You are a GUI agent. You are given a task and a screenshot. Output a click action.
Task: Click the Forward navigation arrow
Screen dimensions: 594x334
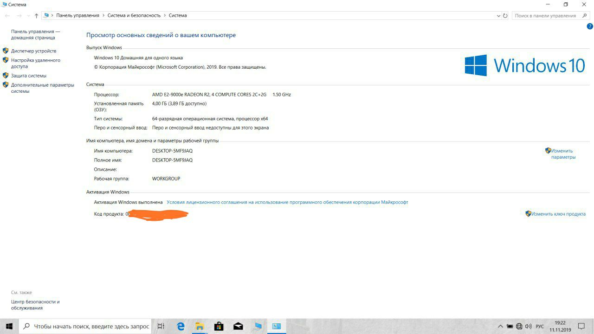[x=19, y=16]
